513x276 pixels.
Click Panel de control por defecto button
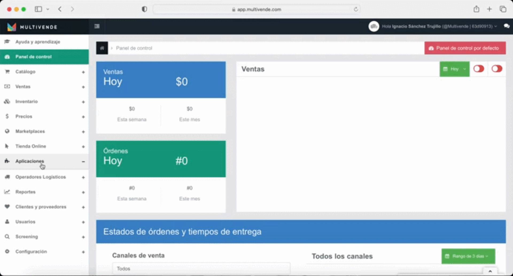tap(465, 48)
